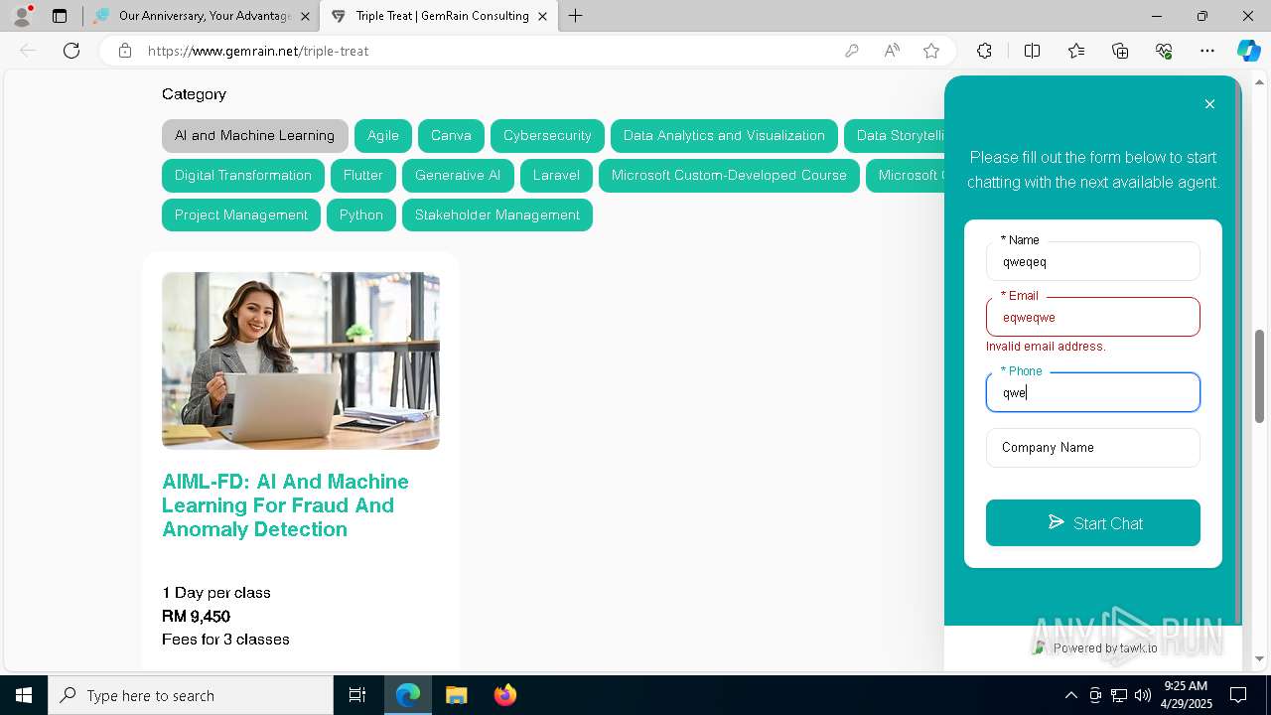Image resolution: width=1271 pixels, height=715 pixels.
Task: Open the notifications center icon
Action: pyautogui.click(x=1238, y=695)
